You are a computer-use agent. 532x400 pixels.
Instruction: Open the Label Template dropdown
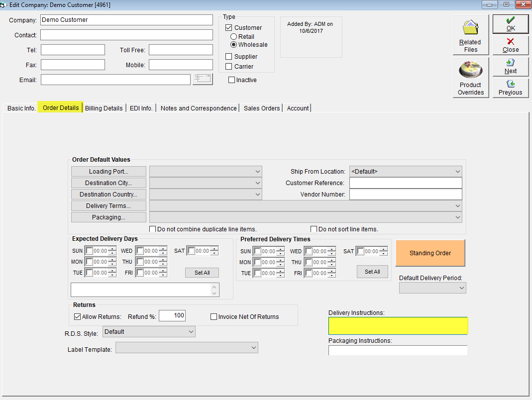point(187,348)
